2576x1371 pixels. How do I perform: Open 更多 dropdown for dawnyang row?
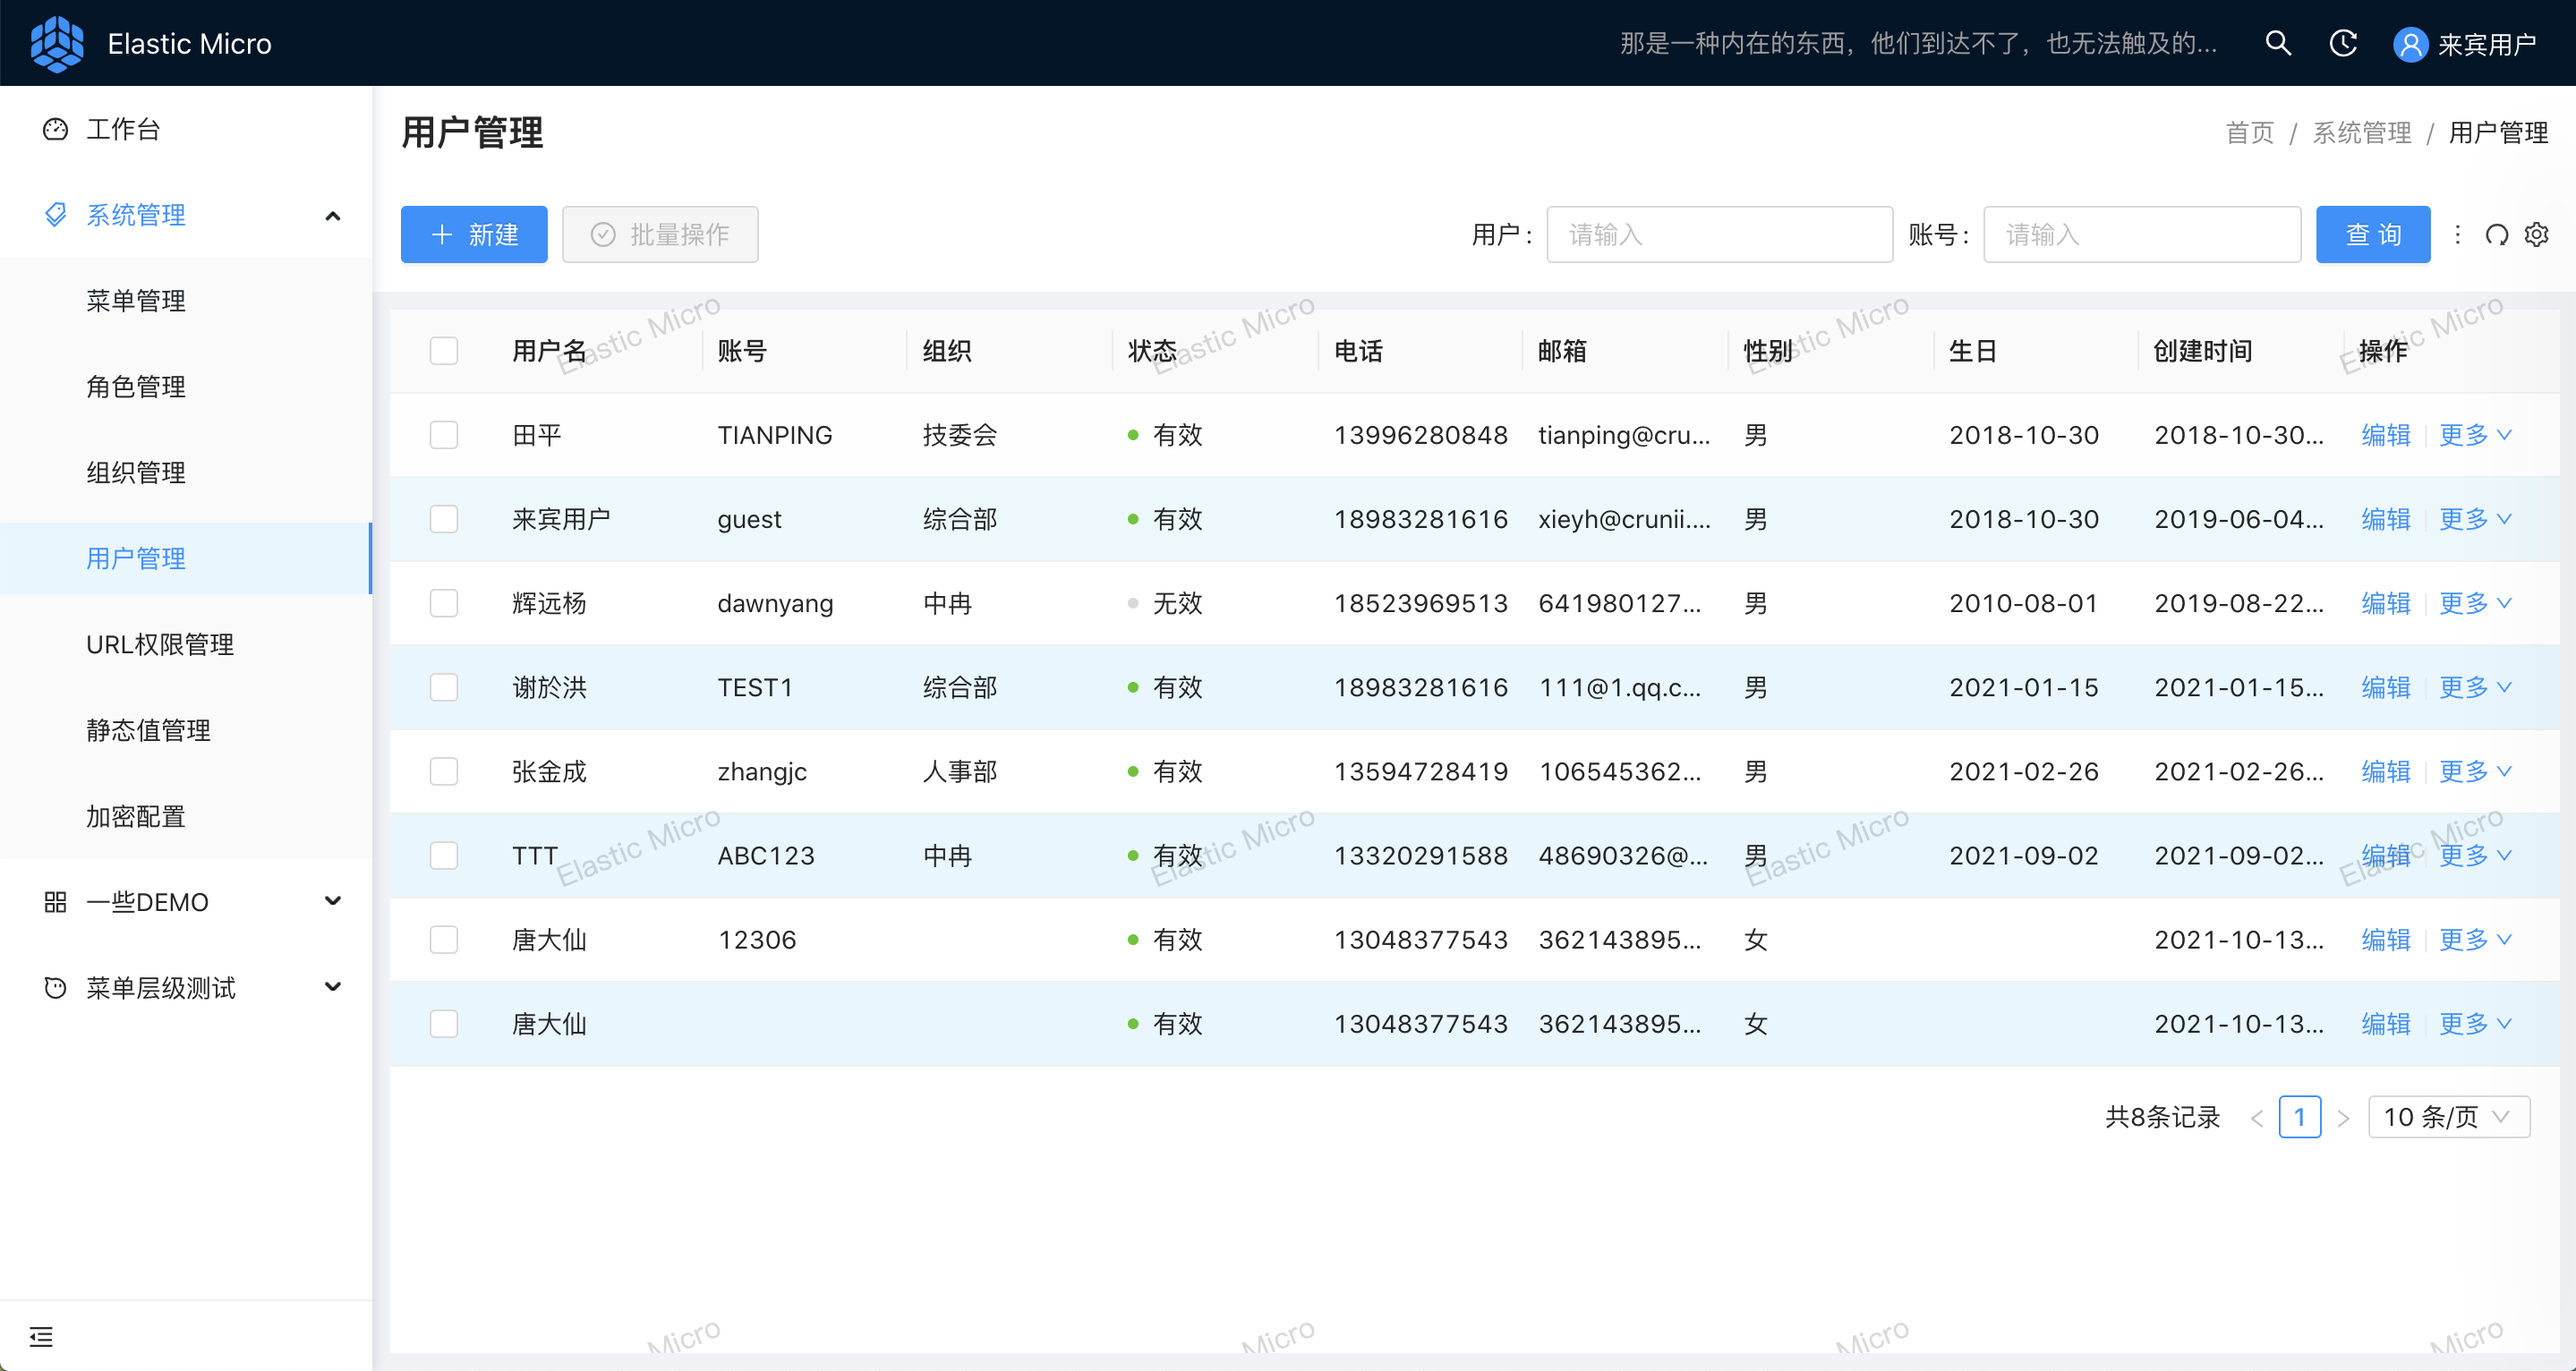(x=2474, y=603)
